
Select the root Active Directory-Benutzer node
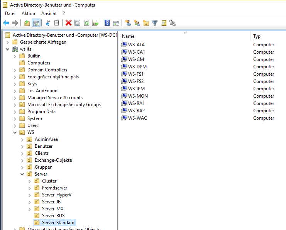click(x=64, y=35)
